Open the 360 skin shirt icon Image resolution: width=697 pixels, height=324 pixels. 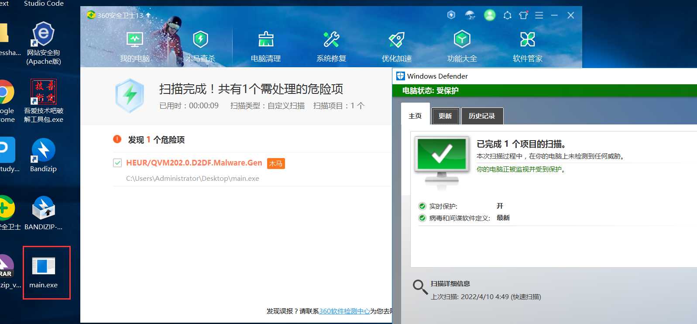[x=523, y=15]
